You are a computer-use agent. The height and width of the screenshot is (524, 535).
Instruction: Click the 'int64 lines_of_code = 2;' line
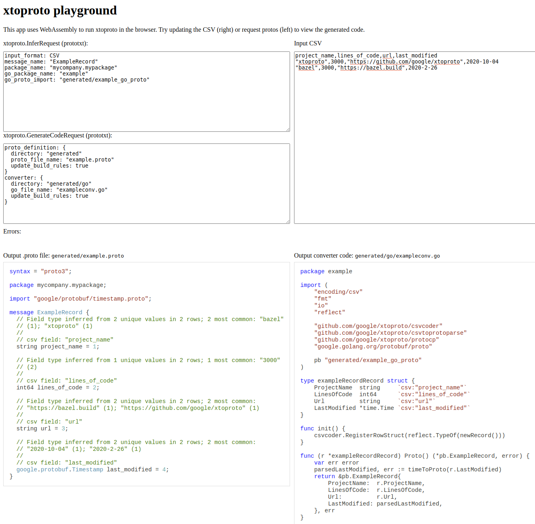pyautogui.click(x=58, y=388)
